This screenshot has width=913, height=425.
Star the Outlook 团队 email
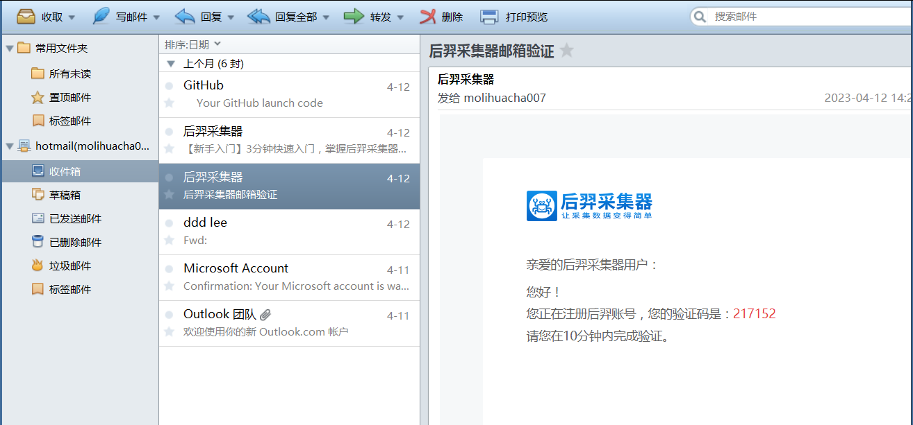pyautogui.click(x=169, y=331)
